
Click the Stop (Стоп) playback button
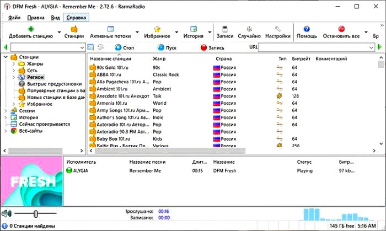click(125, 47)
